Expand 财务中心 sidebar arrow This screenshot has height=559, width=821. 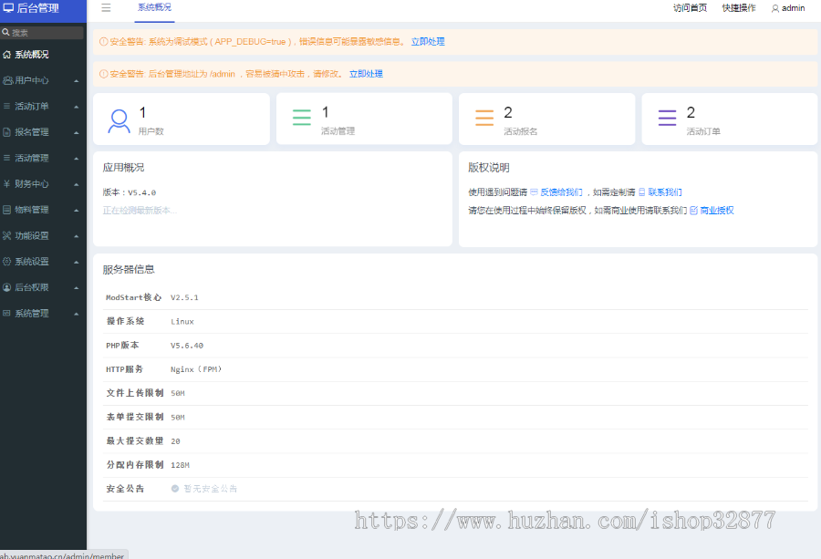(x=77, y=184)
